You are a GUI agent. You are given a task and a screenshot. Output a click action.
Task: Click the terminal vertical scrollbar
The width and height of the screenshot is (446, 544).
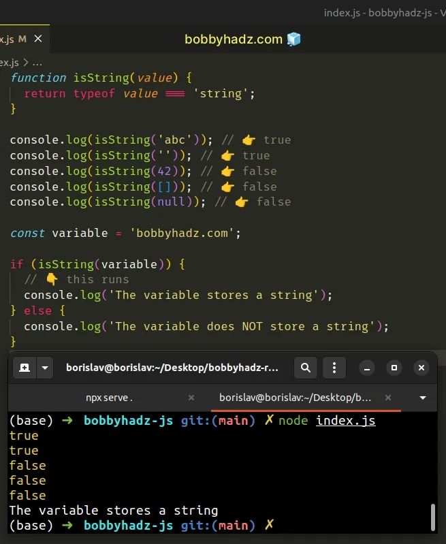(x=433, y=517)
